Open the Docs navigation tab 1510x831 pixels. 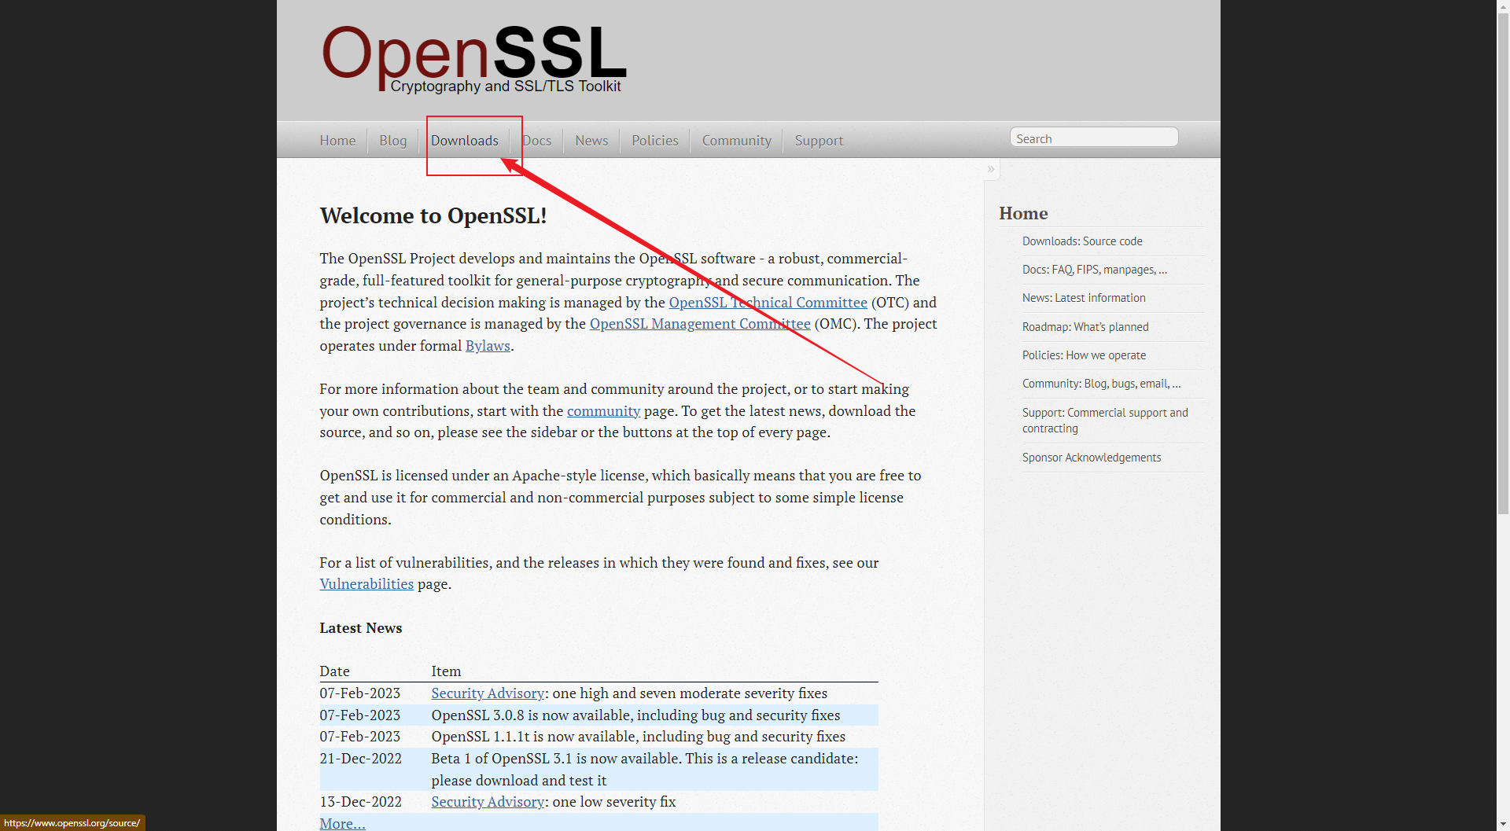click(536, 141)
